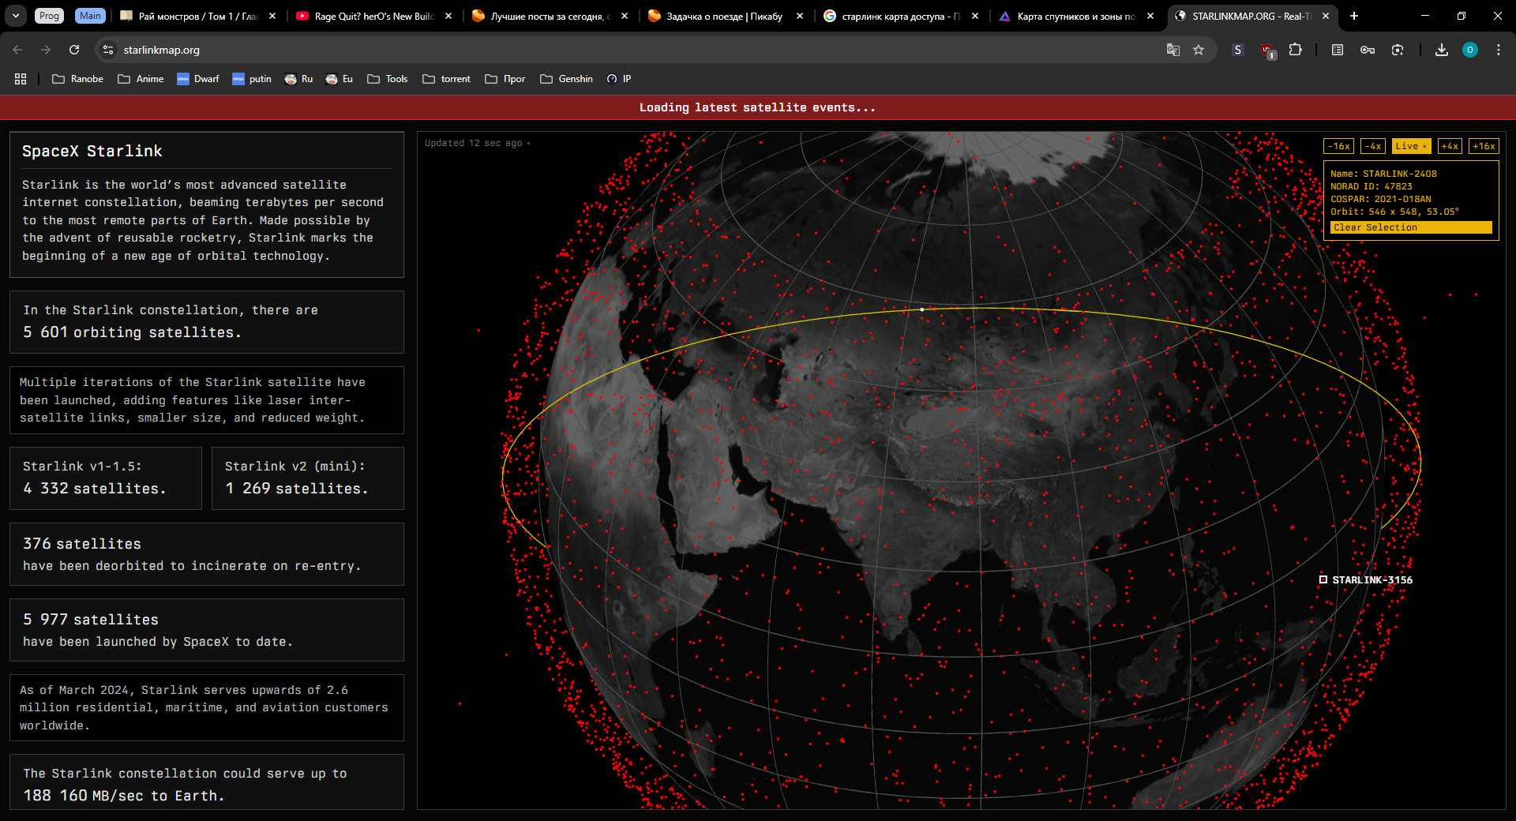The height and width of the screenshot is (821, 1516).
Task: Switch to the Rage Quit YouTube tab
Action: (x=367, y=16)
